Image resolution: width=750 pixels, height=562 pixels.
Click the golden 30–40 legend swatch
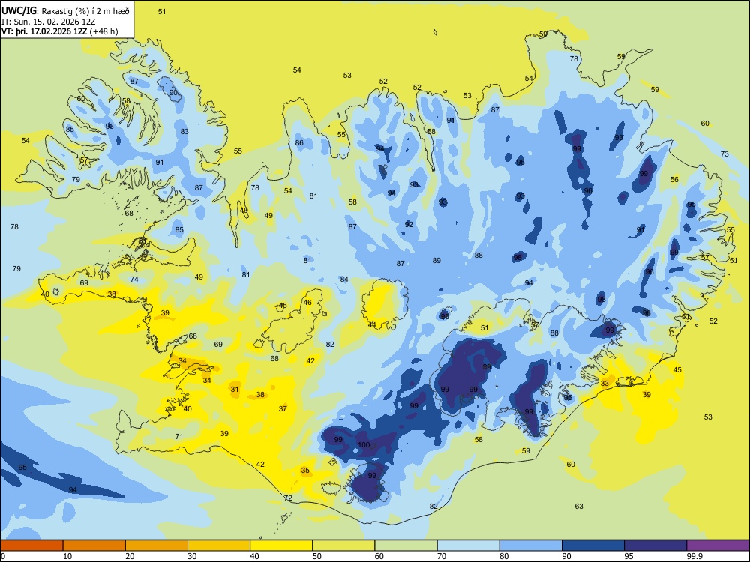click(219, 546)
